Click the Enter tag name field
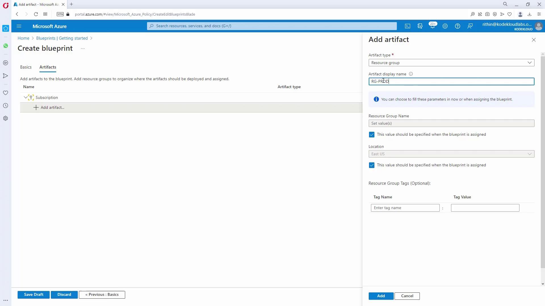This screenshot has height=306, width=545. [x=405, y=208]
